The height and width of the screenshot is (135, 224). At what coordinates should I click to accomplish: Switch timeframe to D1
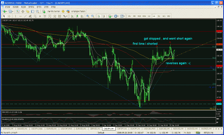click(159, 16)
